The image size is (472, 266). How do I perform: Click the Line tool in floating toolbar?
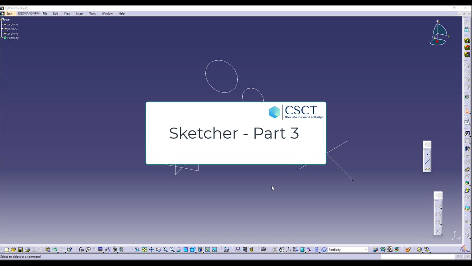point(427,162)
